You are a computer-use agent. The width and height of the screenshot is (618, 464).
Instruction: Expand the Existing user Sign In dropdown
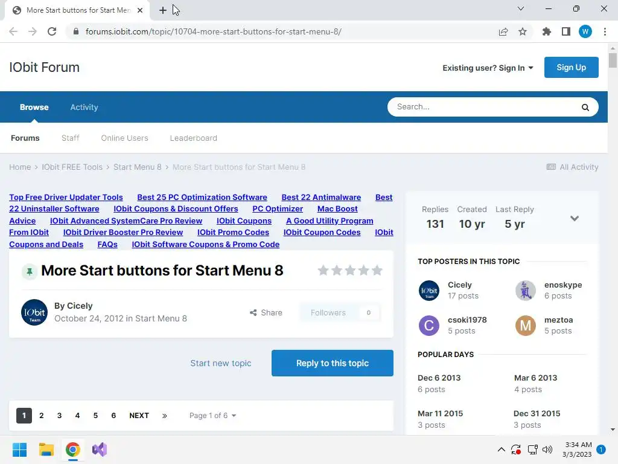coord(488,68)
